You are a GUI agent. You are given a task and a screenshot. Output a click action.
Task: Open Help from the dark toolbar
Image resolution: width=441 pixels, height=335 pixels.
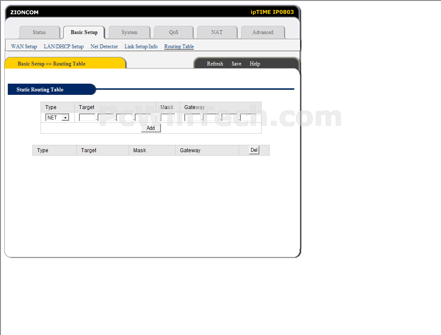coord(255,64)
